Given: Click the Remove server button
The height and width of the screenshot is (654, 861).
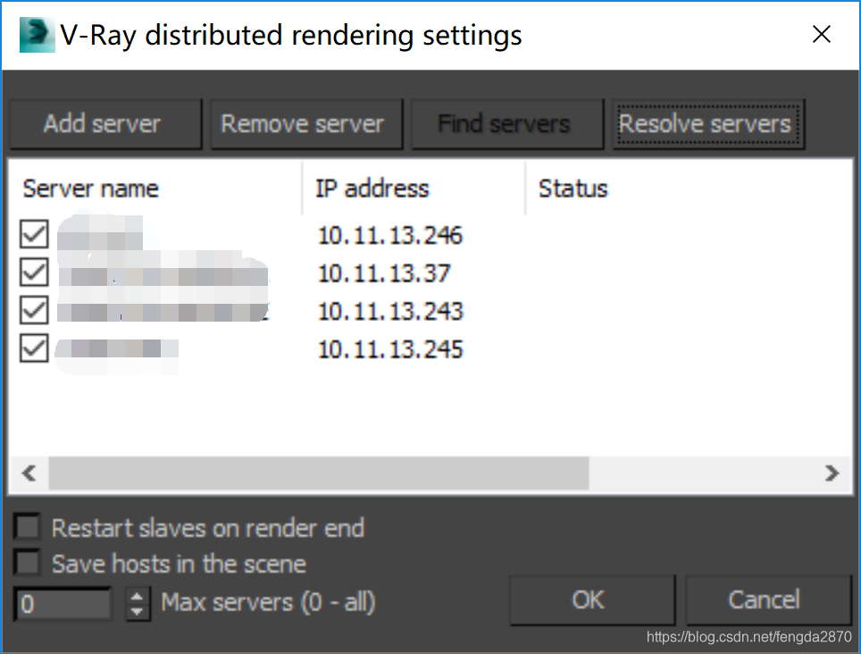Looking at the screenshot, I should [306, 123].
